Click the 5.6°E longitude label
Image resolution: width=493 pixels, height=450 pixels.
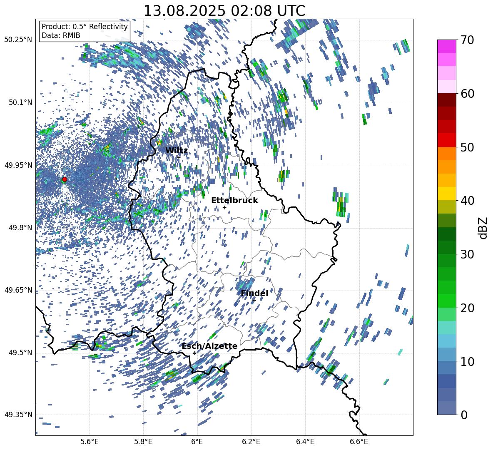coord(90,442)
